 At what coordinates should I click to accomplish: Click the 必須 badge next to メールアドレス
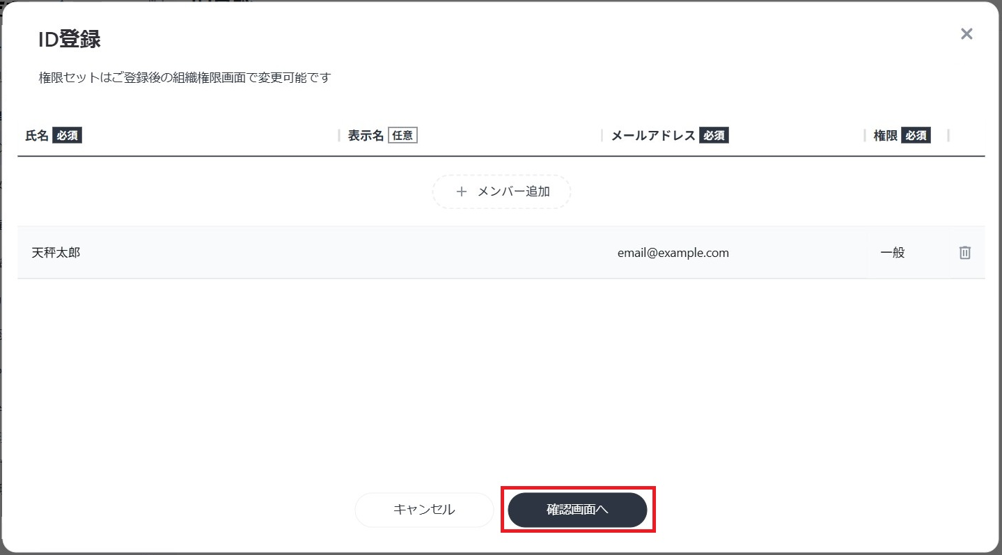(x=714, y=135)
